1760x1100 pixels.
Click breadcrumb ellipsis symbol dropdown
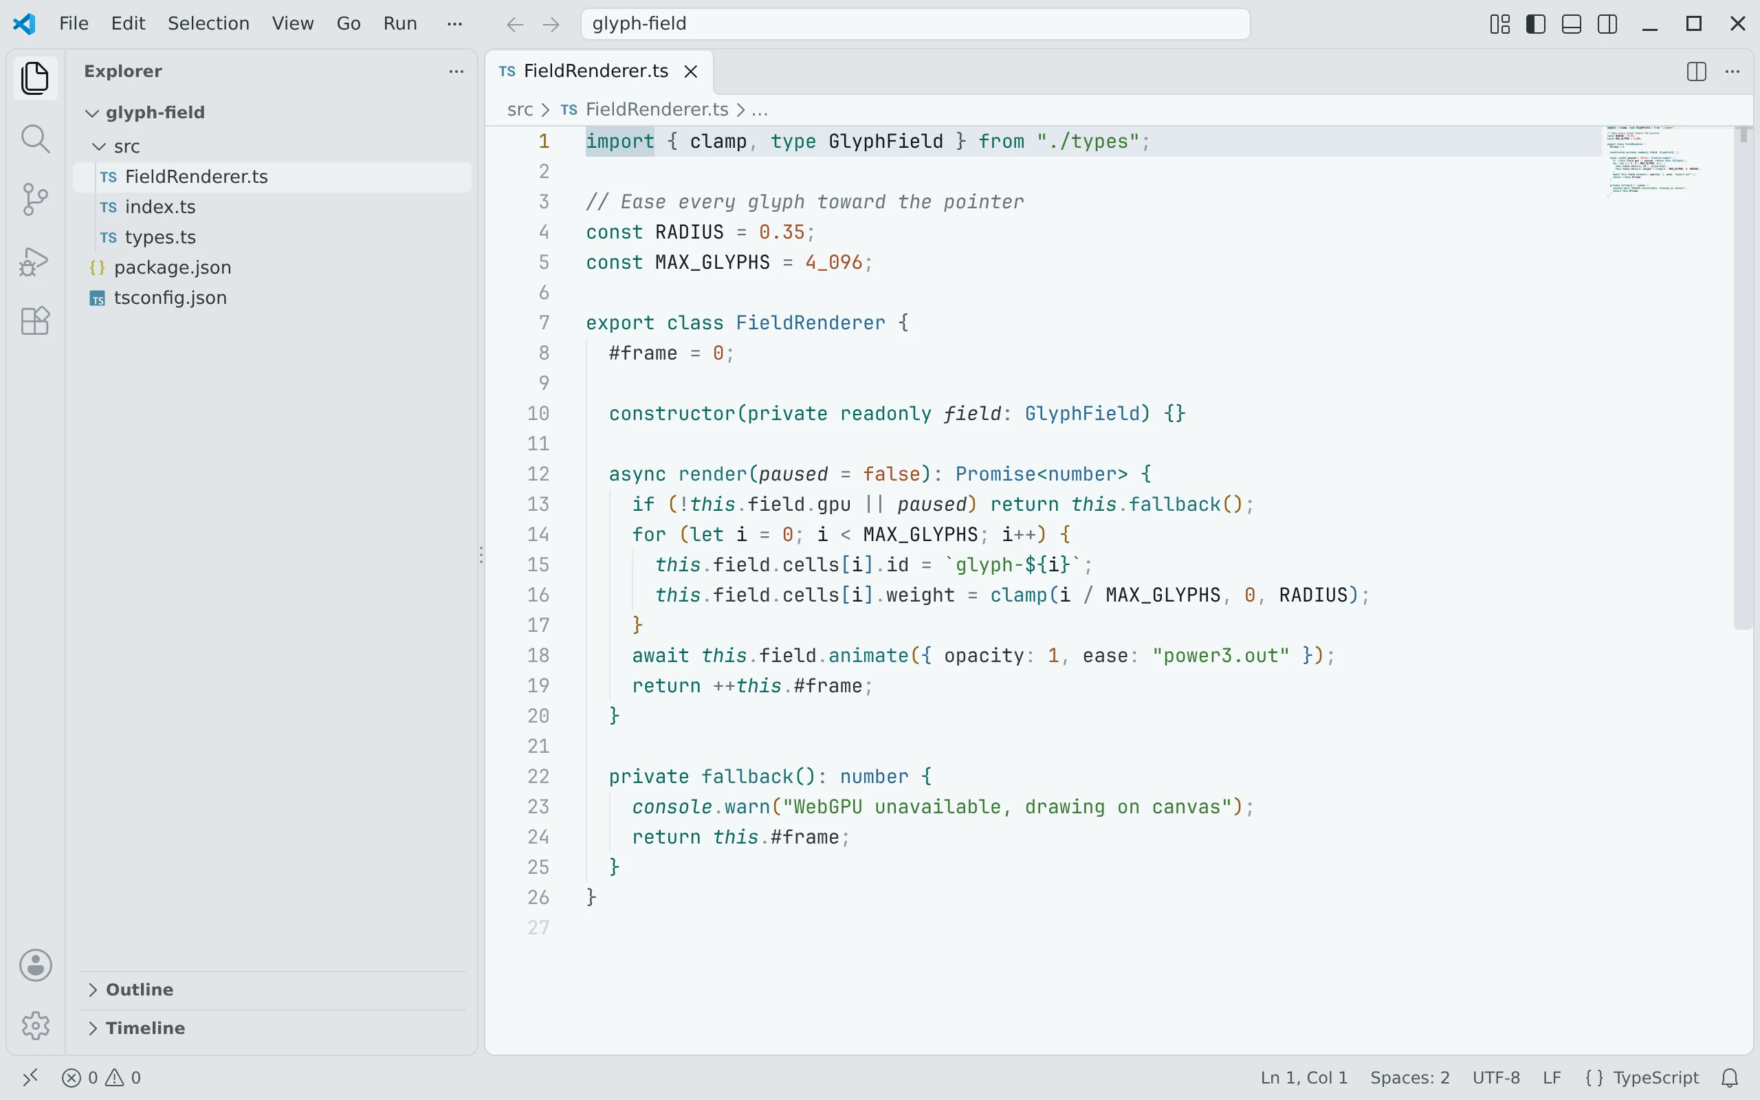coord(759,110)
